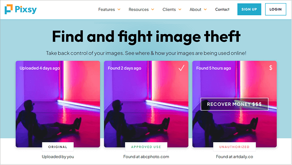Select the ORIGINAL label badge
The height and width of the screenshot is (165, 292).
58,147
